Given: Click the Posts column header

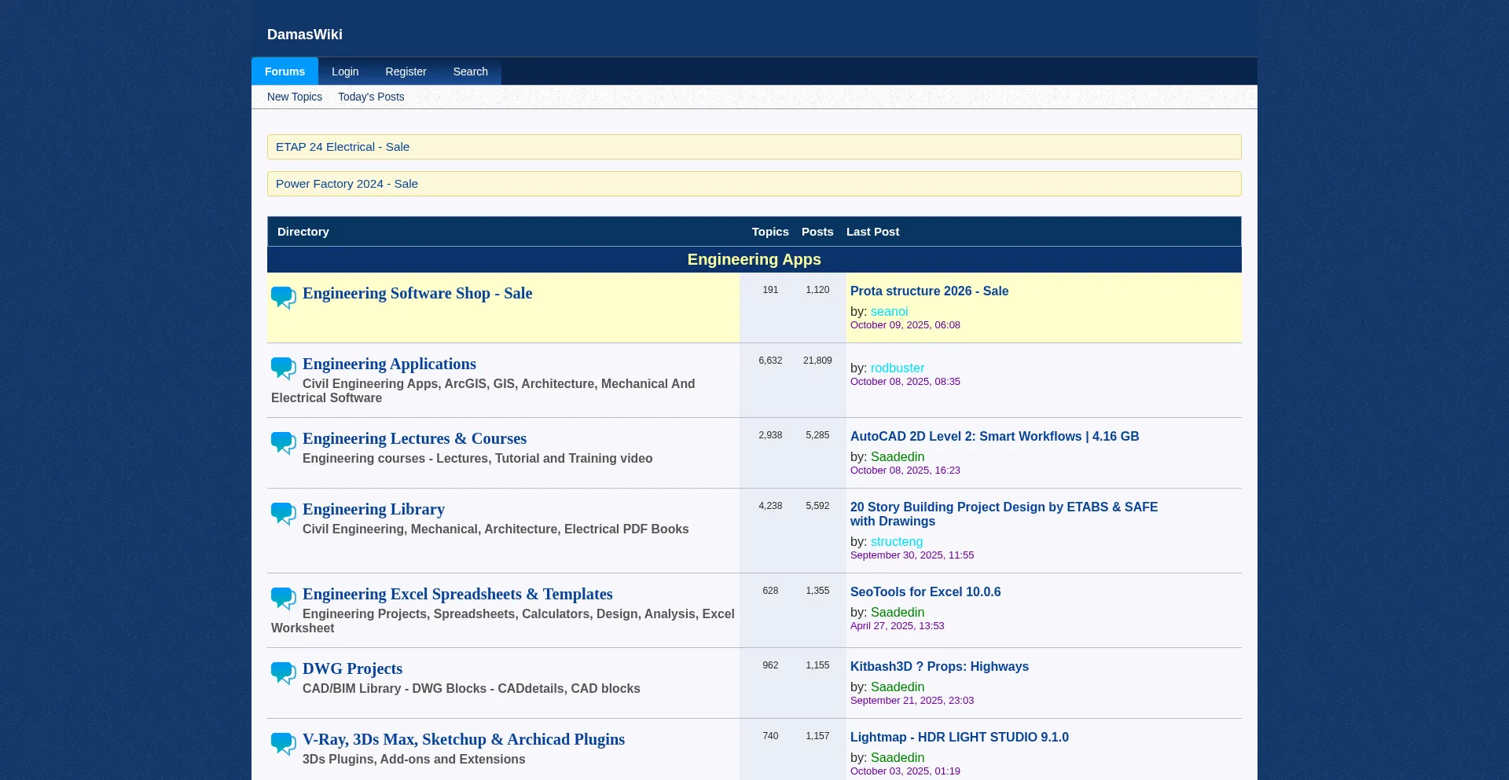Looking at the screenshot, I should pos(817,232).
